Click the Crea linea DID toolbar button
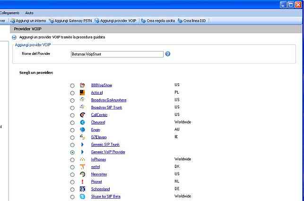304x201 pixels. pyautogui.click(x=192, y=21)
